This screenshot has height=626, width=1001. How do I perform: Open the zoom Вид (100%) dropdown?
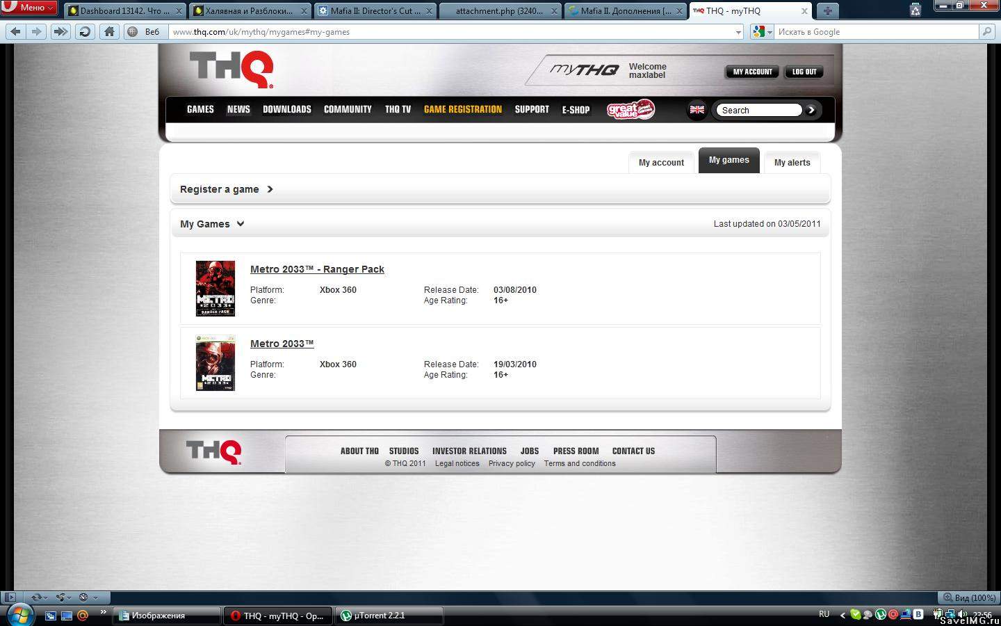pos(968,597)
